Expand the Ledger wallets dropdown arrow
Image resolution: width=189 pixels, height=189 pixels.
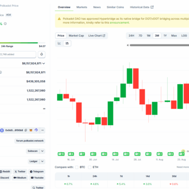coord(43,161)
